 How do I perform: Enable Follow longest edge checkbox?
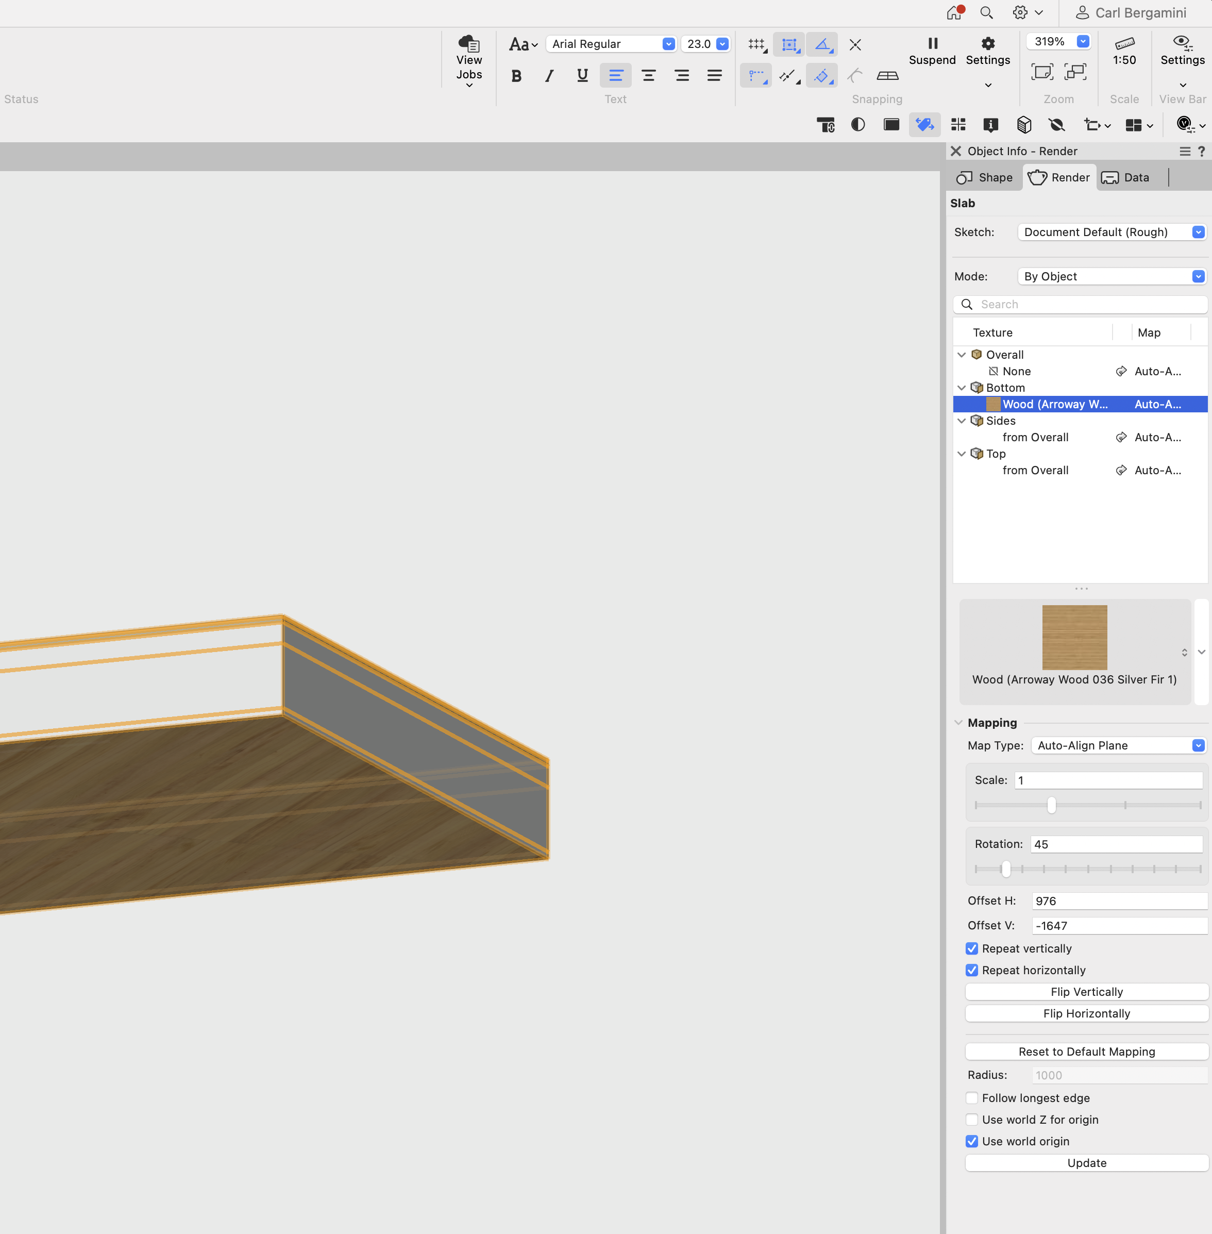971,1097
